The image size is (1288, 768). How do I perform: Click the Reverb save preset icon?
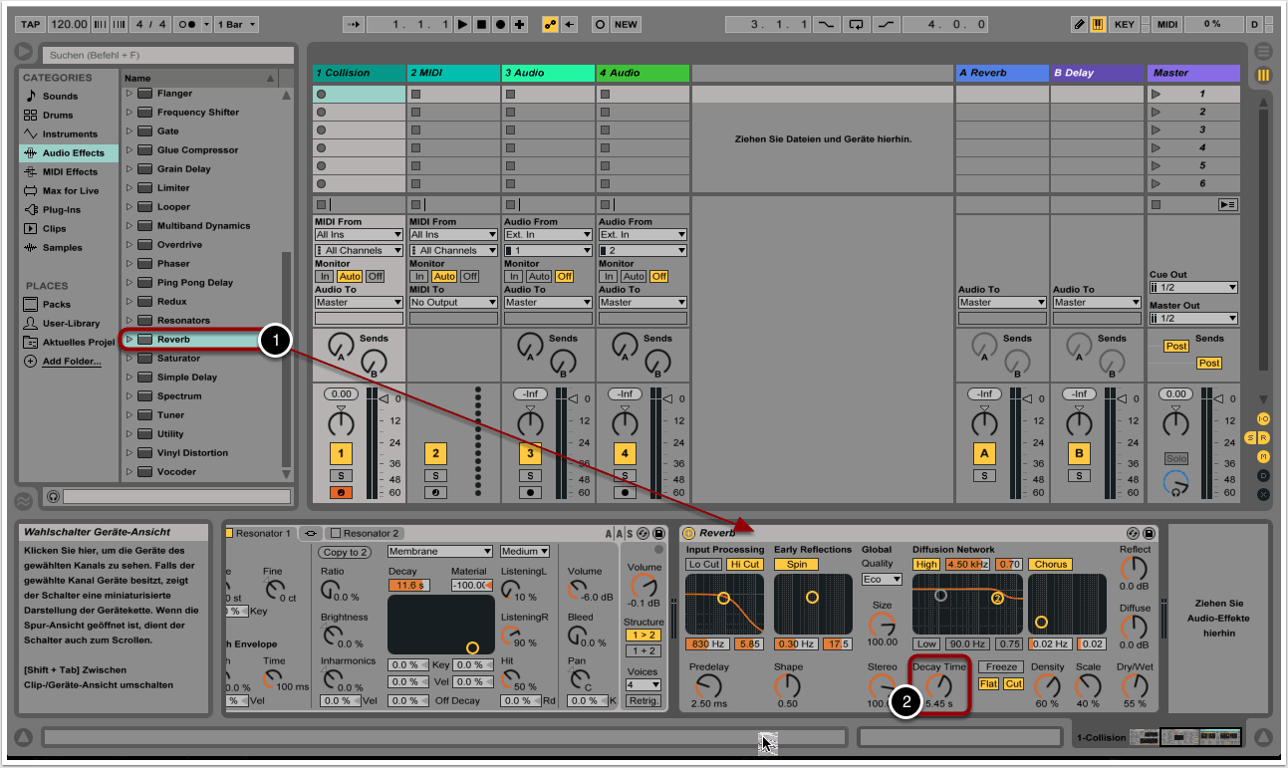[1149, 533]
